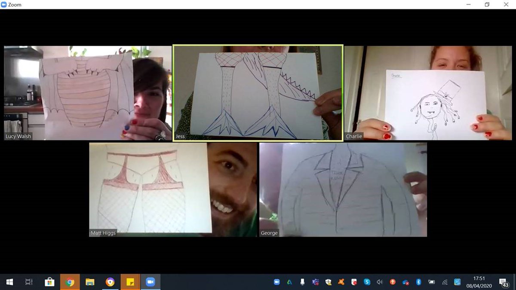The image size is (516, 290).
Task: Open the Windows Start menu
Action: tap(9, 282)
